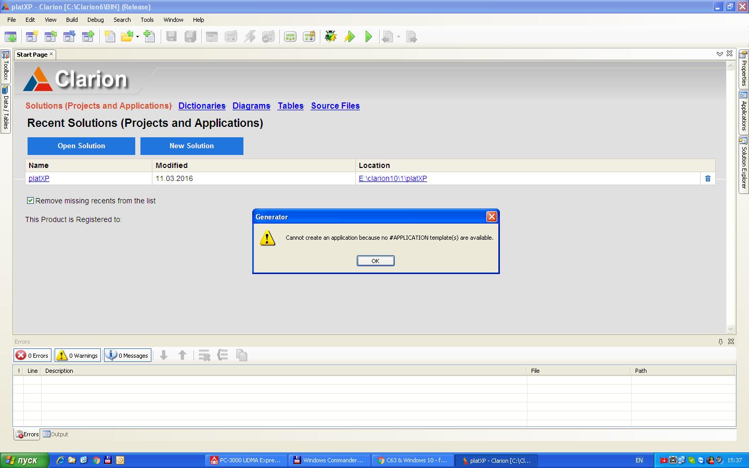Screen dimensions: 749x468
Task: Open the Dictionaries link
Action: (x=202, y=106)
